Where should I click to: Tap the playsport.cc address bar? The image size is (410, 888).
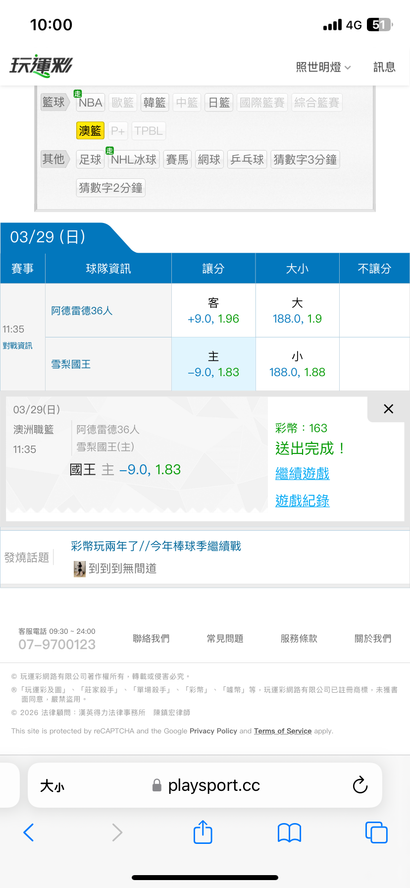click(205, 785)
